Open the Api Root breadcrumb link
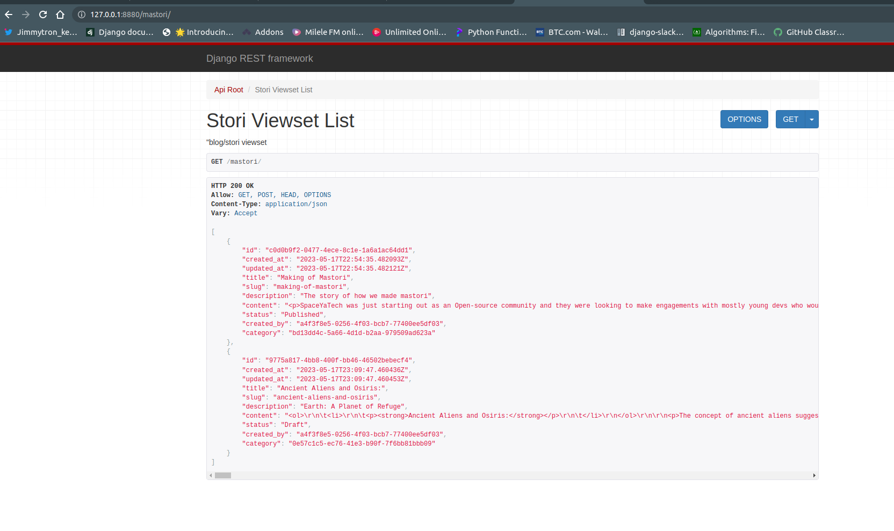894x531 pixels. click(228, 90)
